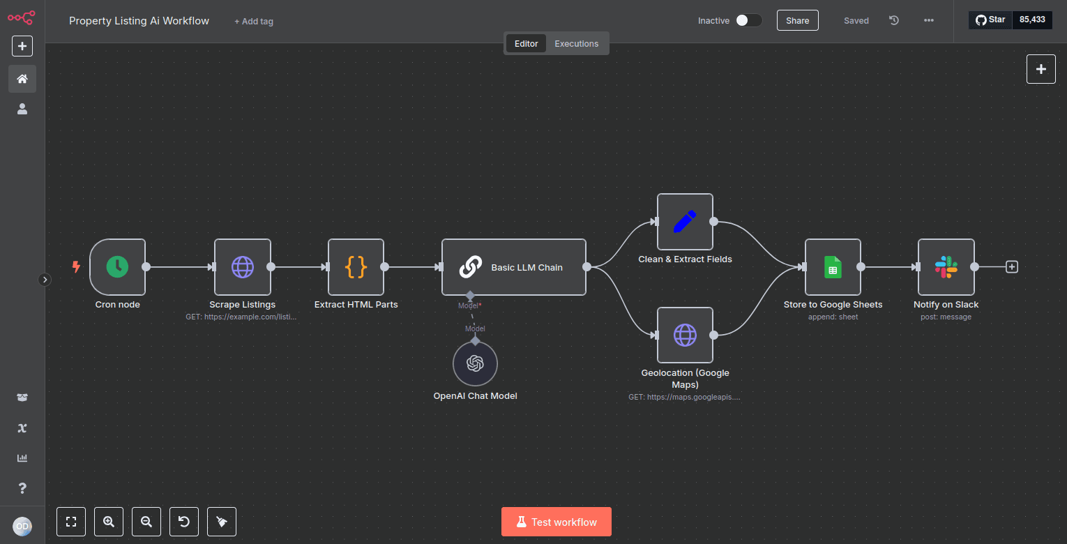Select the Clean & Extract Fields pencil node
This screenshot has width=1067, height=544.
685,222
